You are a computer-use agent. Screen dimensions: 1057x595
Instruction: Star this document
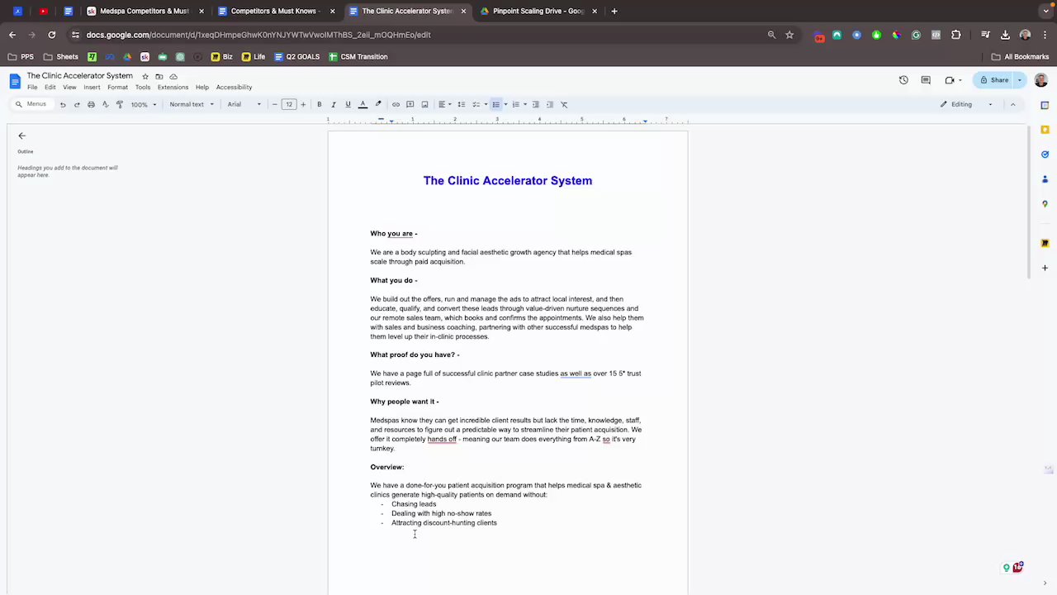coord(145,76)
